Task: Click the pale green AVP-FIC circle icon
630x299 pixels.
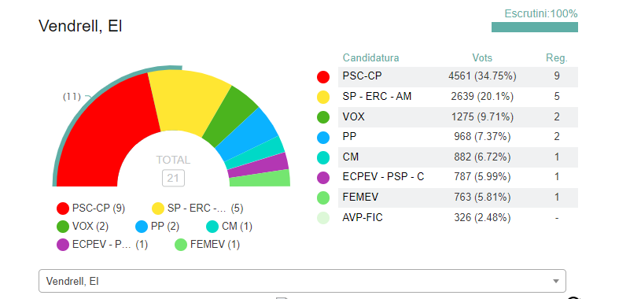Action: pyautogui.click(x=323, y=218)
